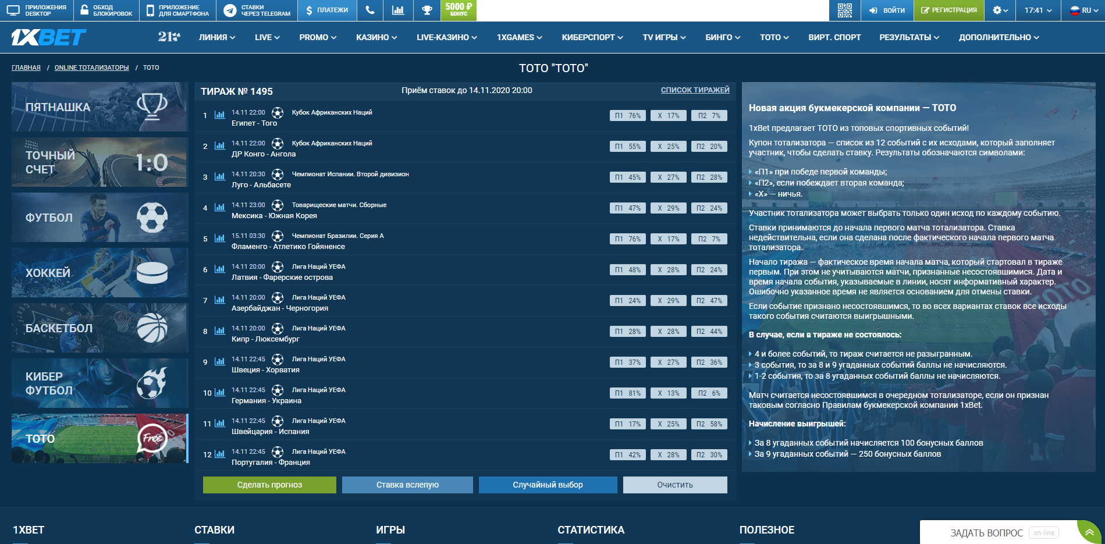Open the bar chart statistics icon in top bar

398,10
